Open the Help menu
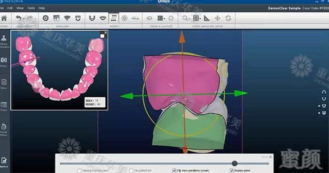This screenshot has width=329, height=173. [41, 8]
